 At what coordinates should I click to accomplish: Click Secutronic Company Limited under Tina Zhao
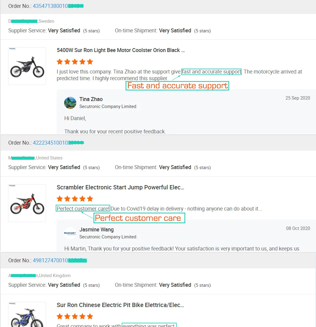pos(107,106)
